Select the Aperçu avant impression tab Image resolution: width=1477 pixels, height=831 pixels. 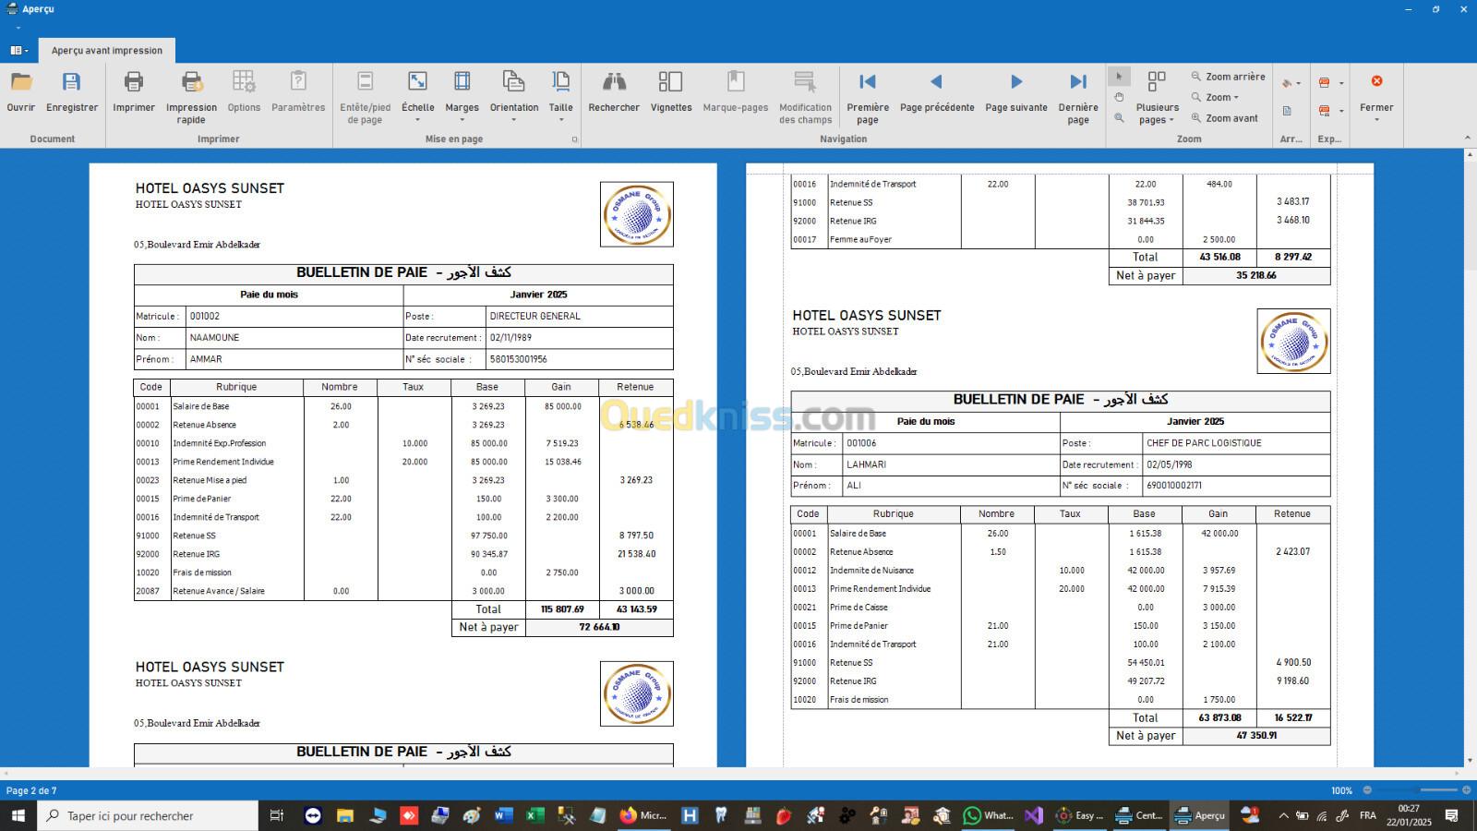pos(107,51)
